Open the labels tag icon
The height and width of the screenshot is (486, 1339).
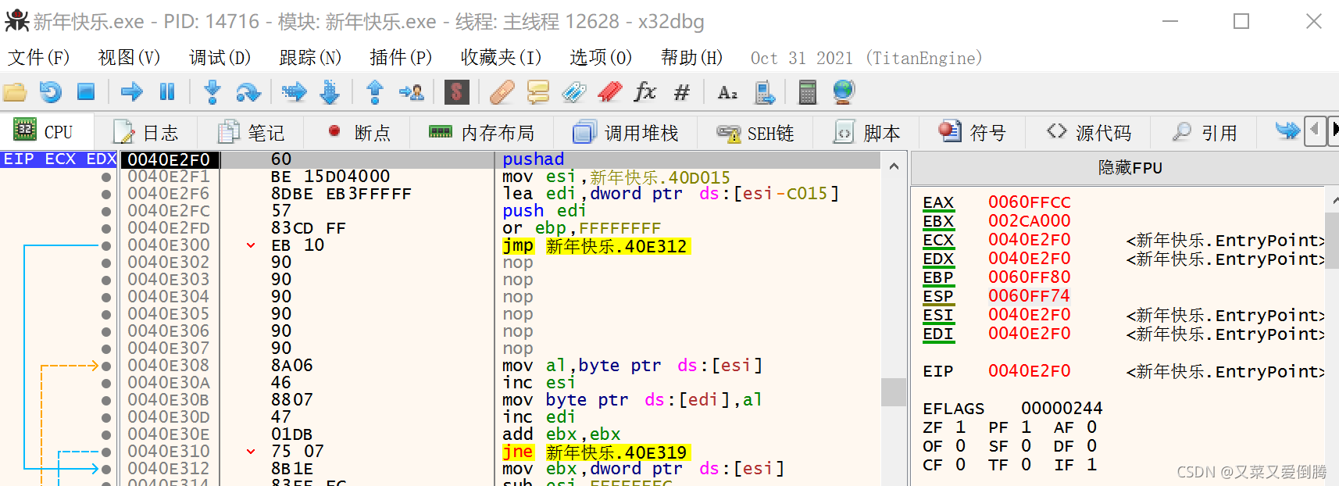point(574,92)
